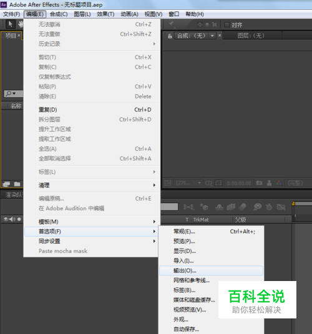Choose 常规(E)... preferences entry
Viewport: 312px width, 334px height.
point(211,231)
